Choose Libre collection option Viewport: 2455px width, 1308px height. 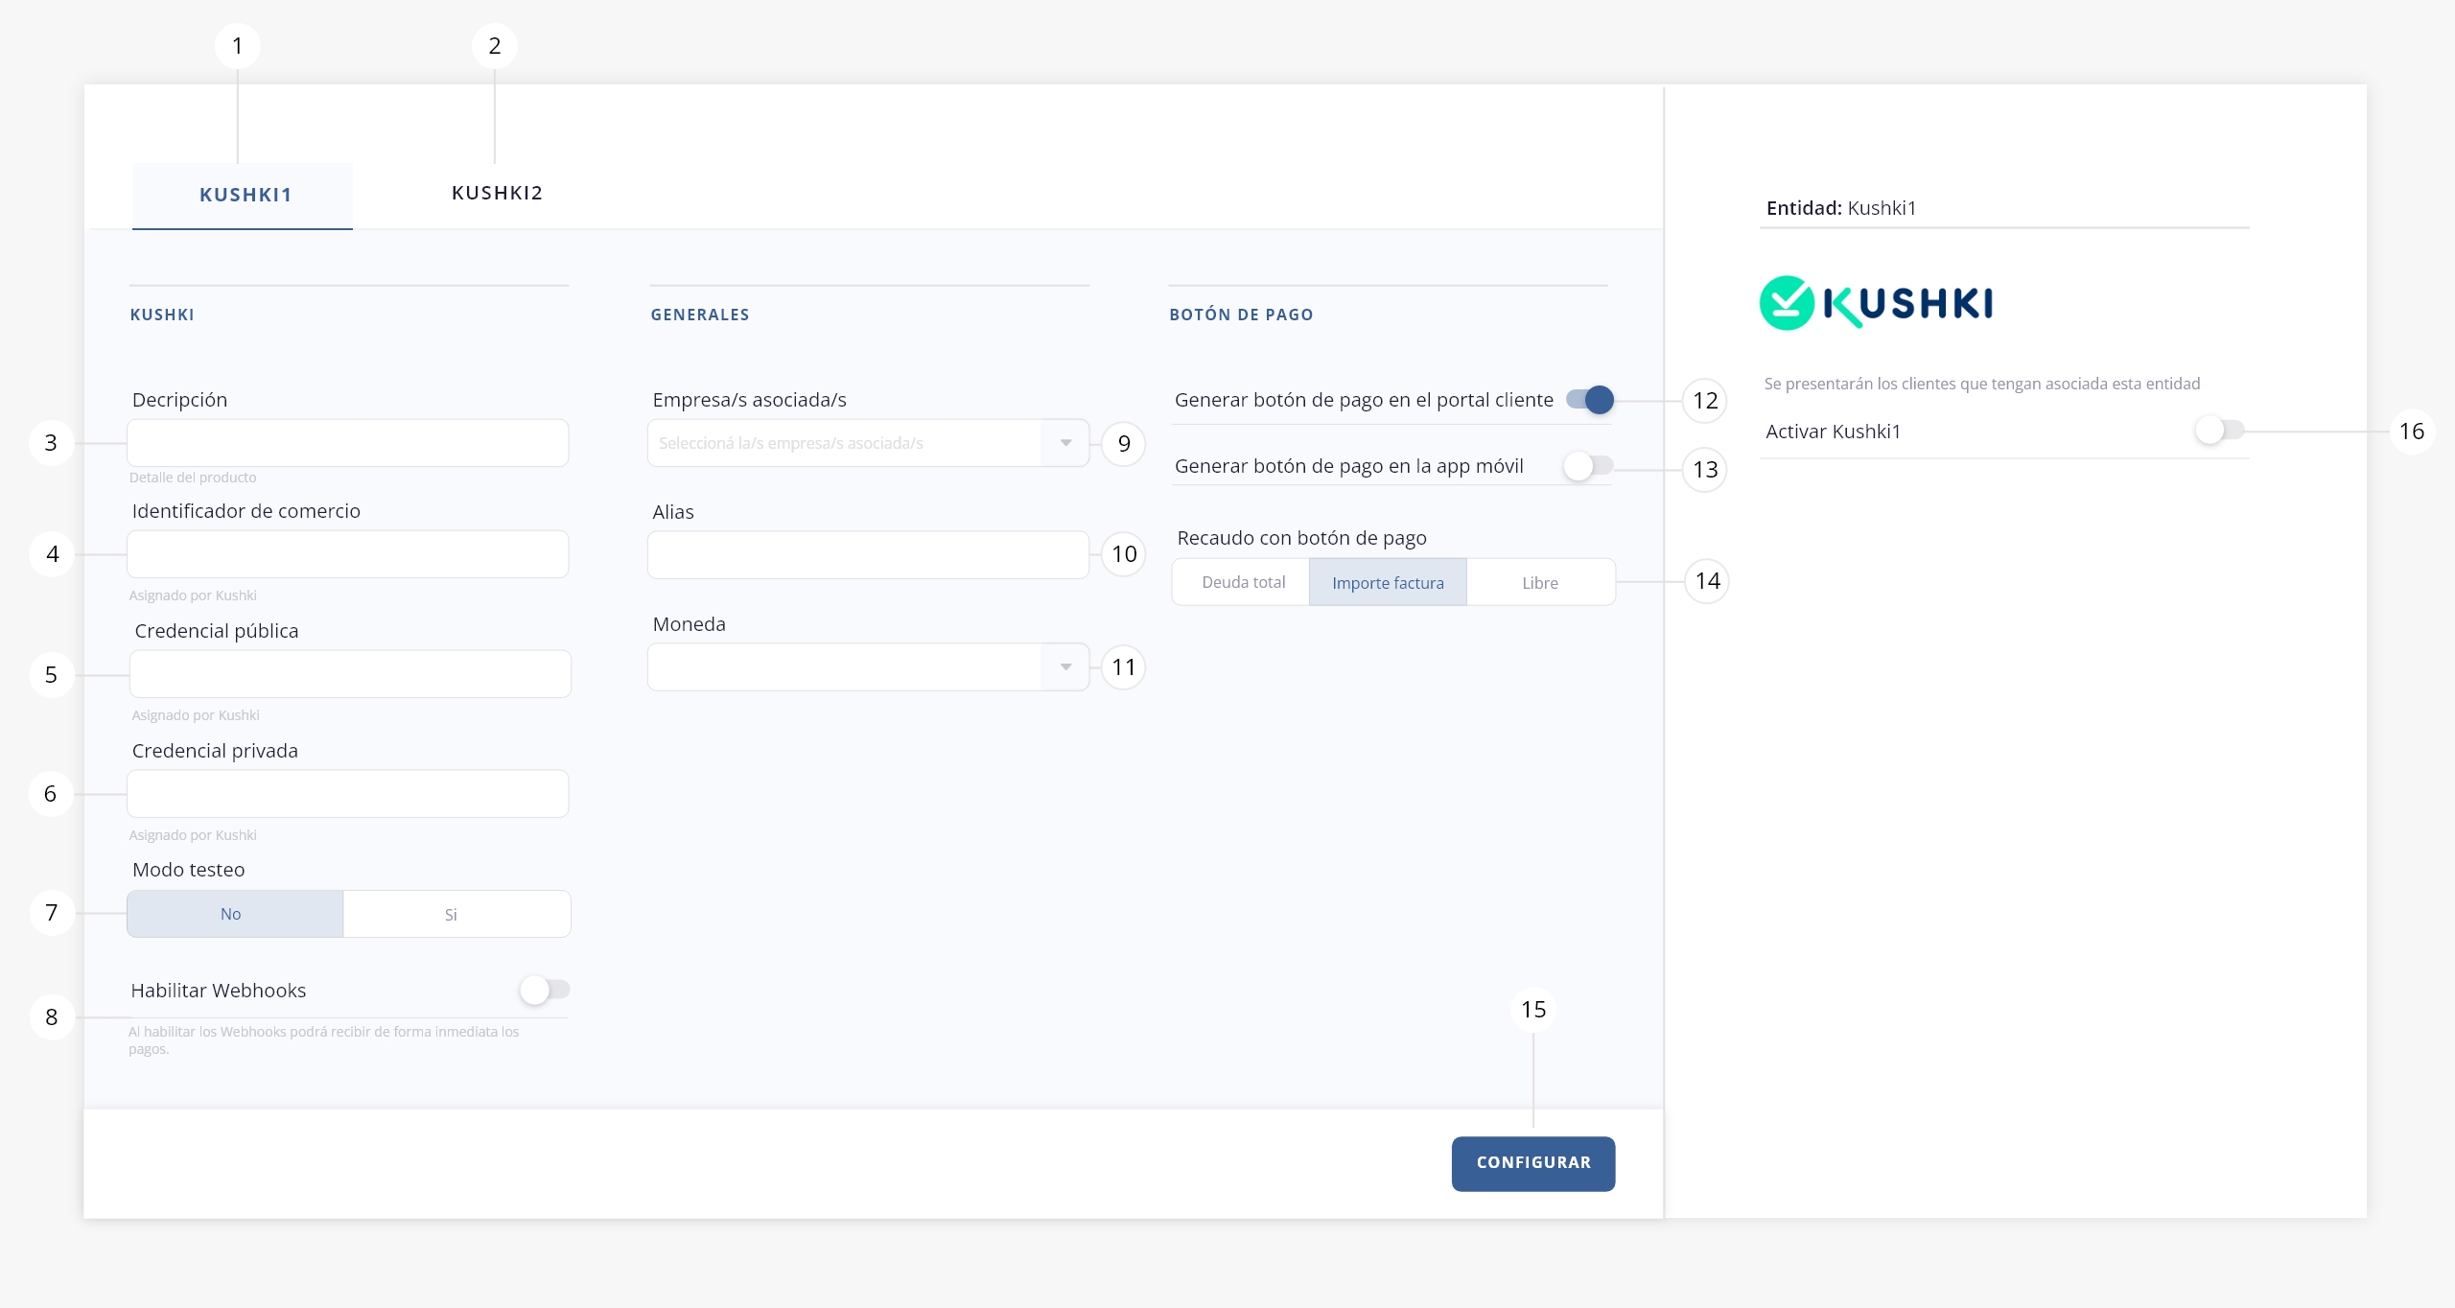(1541, 582)
